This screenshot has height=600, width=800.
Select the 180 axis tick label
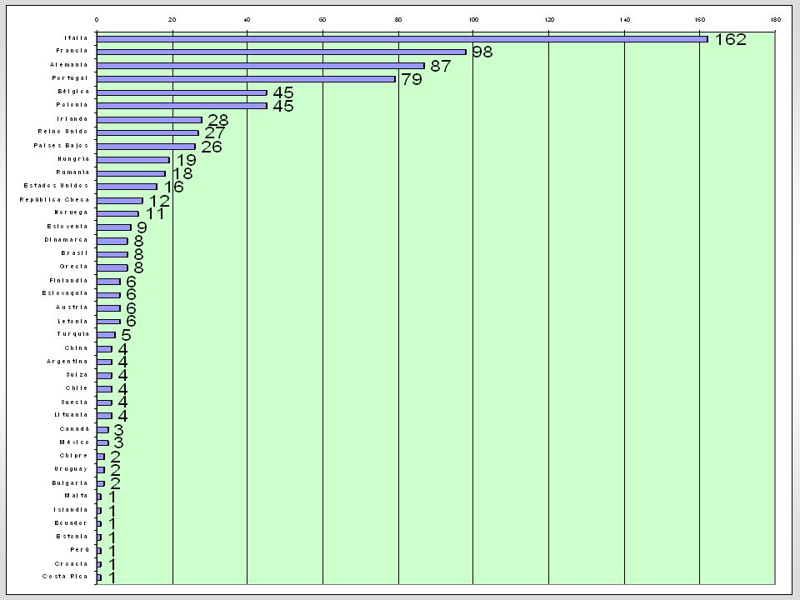(776, 20)
